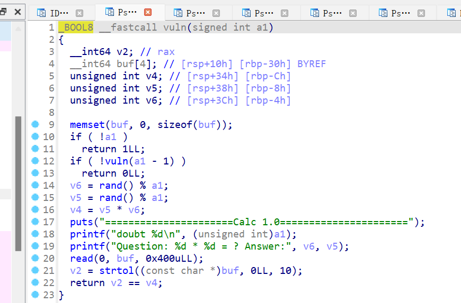Close the left side panel
Screen dimensions: 461x303
tap(17, 12)
